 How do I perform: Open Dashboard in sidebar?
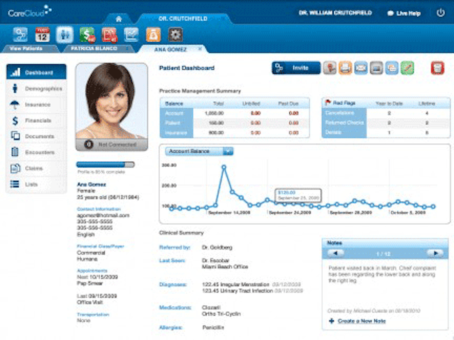(x=36, y=72)
